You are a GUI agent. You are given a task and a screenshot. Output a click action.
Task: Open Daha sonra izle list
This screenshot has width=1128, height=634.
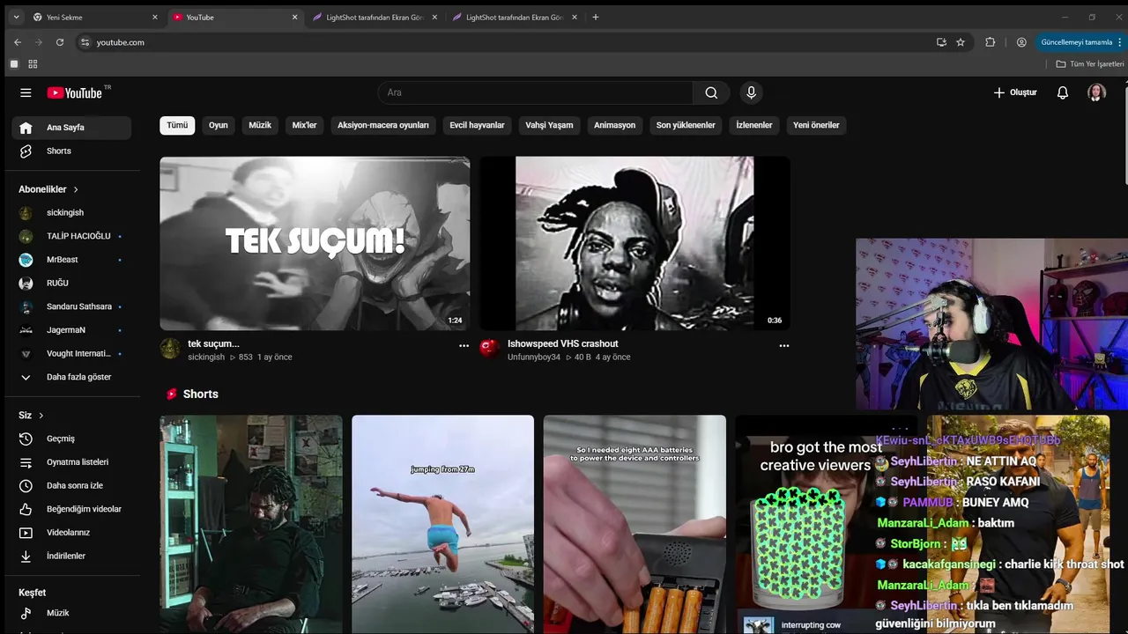[71, 486]
